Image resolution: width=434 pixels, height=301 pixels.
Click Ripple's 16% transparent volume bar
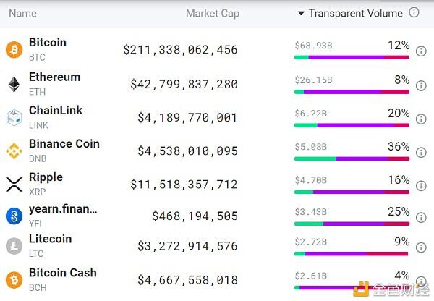tap(352, 192)
